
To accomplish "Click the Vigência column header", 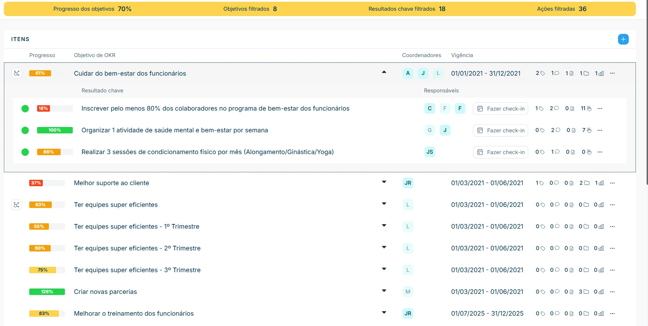I will pos(462,55).
